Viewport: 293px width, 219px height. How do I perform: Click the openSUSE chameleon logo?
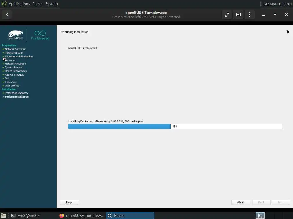tap(15, 35)
